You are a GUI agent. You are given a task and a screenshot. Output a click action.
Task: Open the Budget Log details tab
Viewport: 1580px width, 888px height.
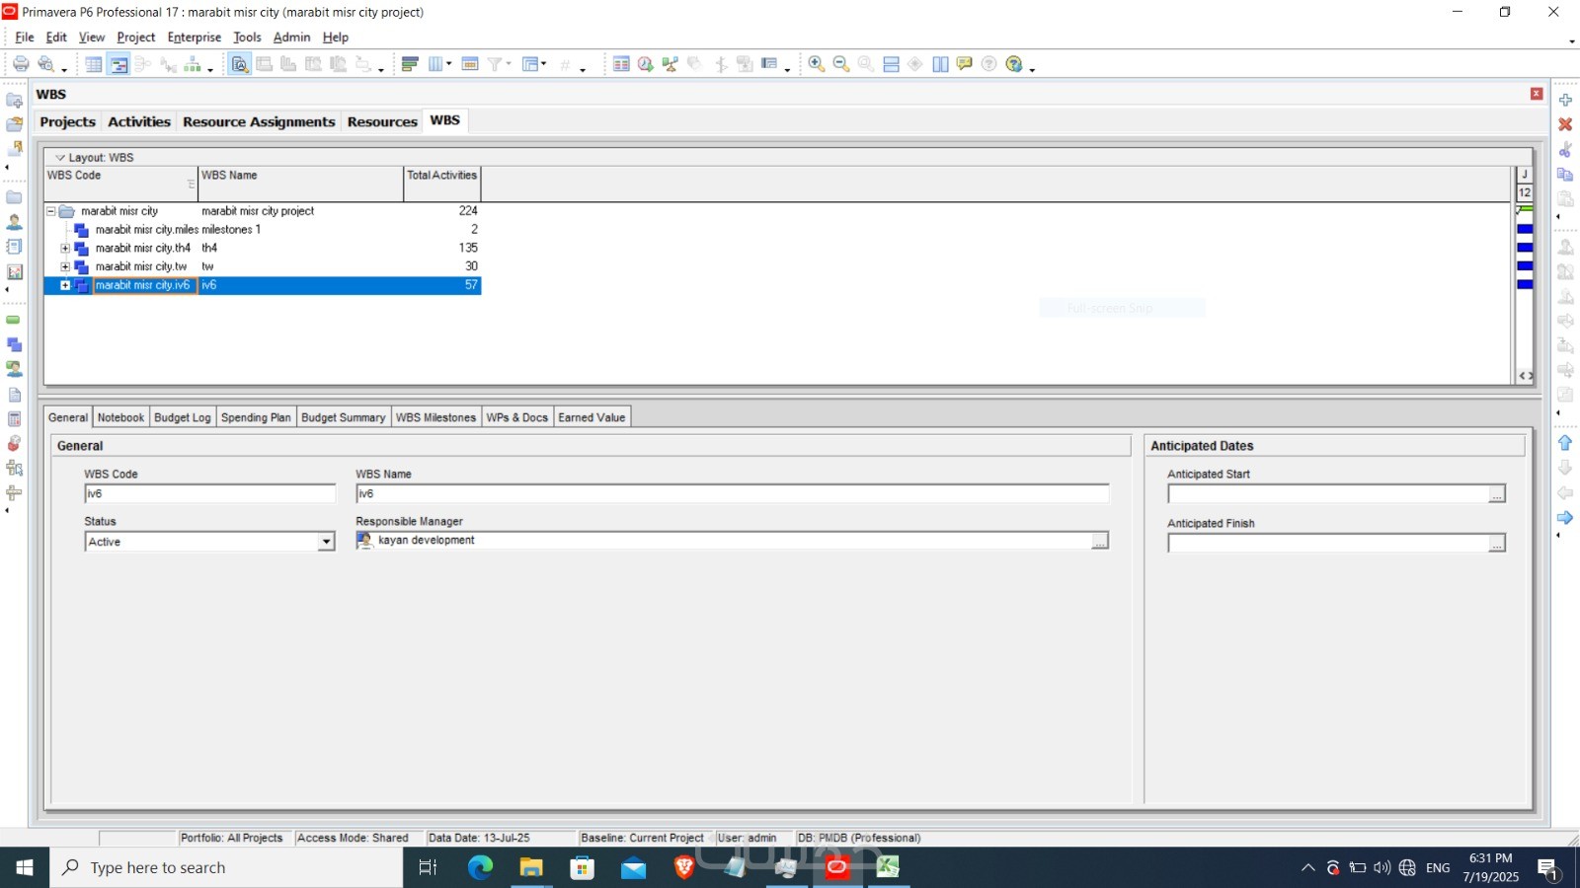point(183,417)
